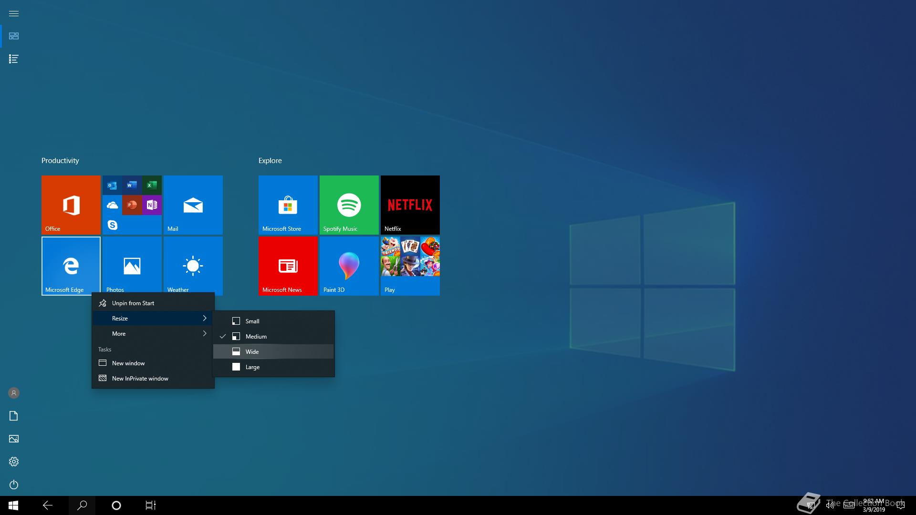This screenshot has height=515, width=916.
Task: Click the taskbar Back button
Action: click(48, 505)
